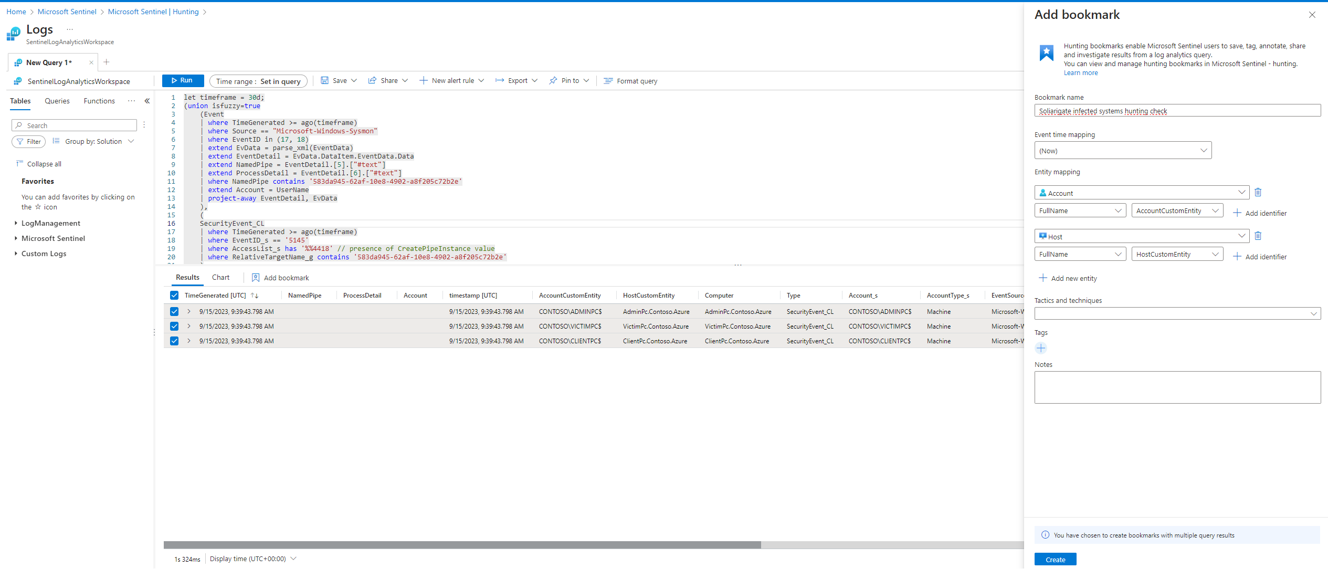This screenshot has height=569, width=1328.
Task: Open search options vertical ellipsis
Action: click(x=144, y=125)
